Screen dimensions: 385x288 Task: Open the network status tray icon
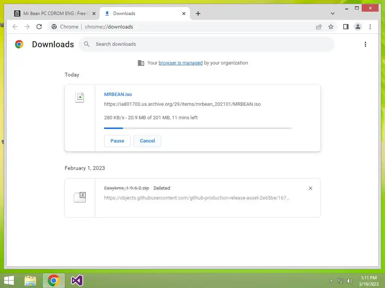[341, 281]
